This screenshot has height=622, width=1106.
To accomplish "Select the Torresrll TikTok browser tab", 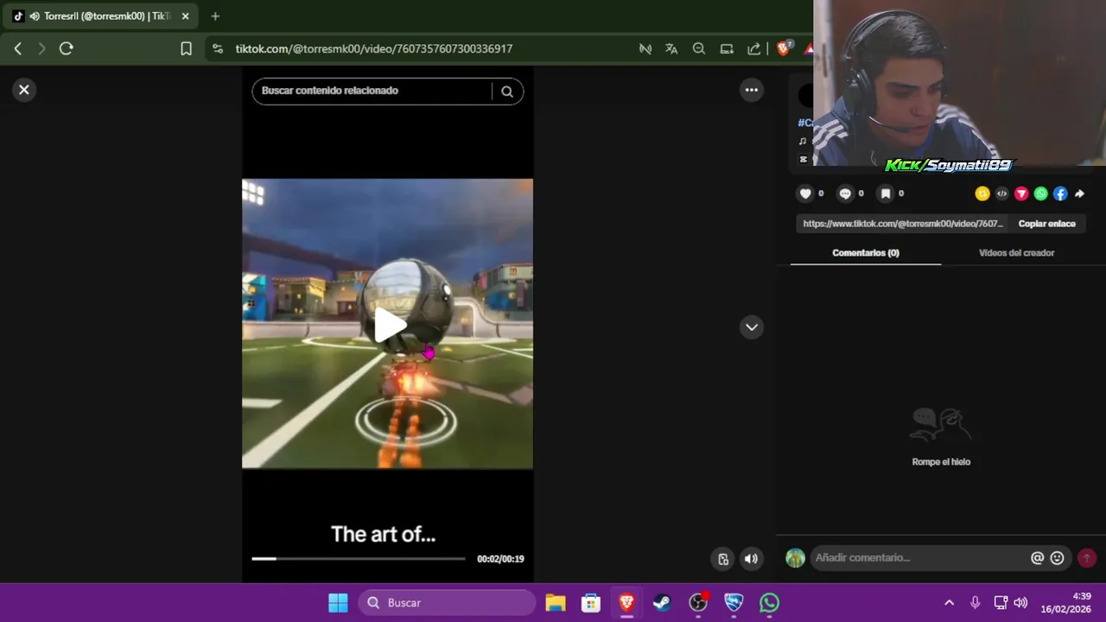I will click(x=99, y=16).
